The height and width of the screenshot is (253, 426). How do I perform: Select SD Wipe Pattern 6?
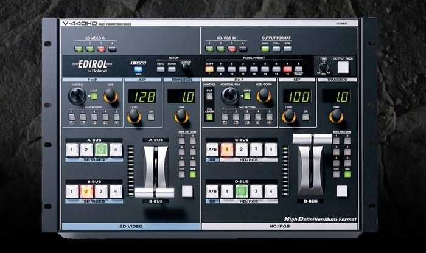tap(193, 163)
